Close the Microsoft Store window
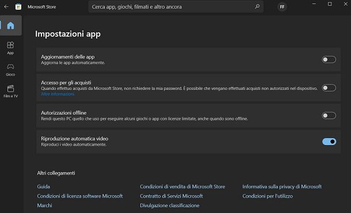This screenshot has height=213, width=351. tap(346, 4)
